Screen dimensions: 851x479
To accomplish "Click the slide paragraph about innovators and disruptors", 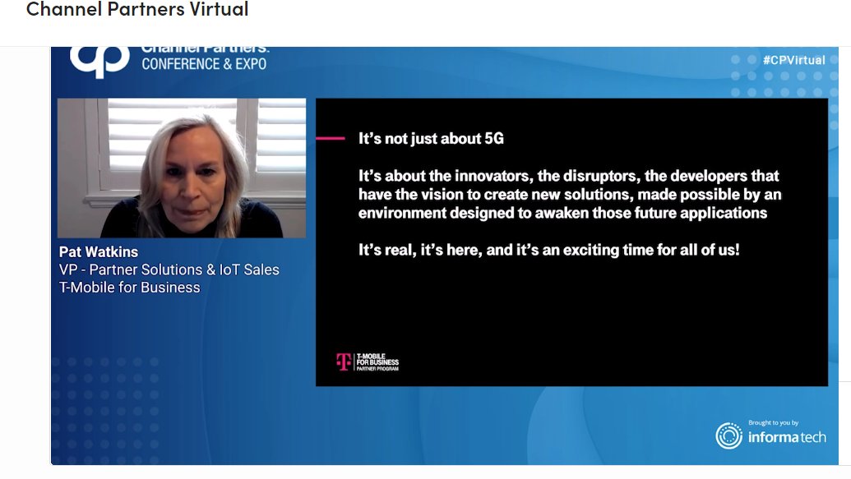I will point(570,194).
